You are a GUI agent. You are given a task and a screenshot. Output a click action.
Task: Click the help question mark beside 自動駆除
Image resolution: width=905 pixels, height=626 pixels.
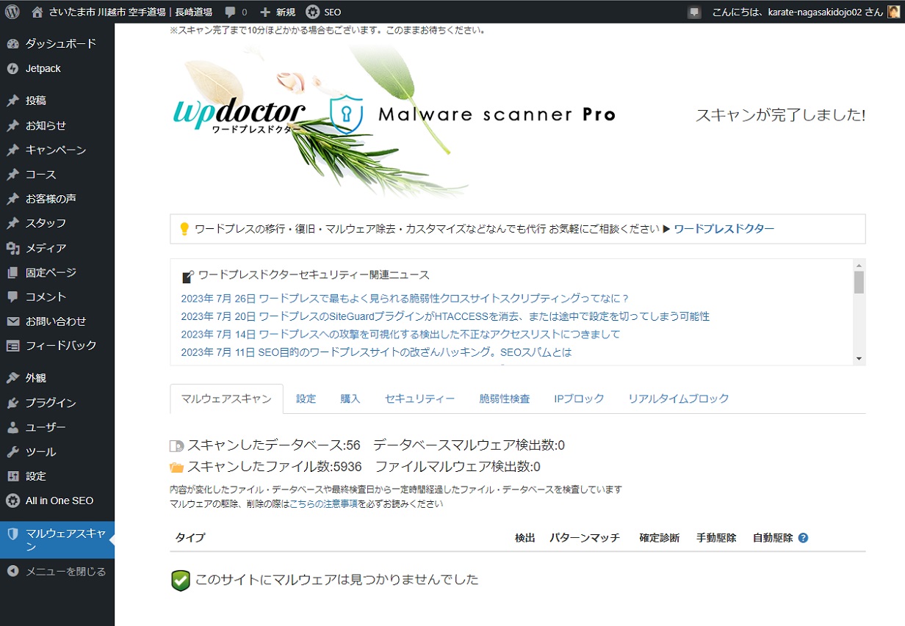pyautogui.click(x=803, y=538)
